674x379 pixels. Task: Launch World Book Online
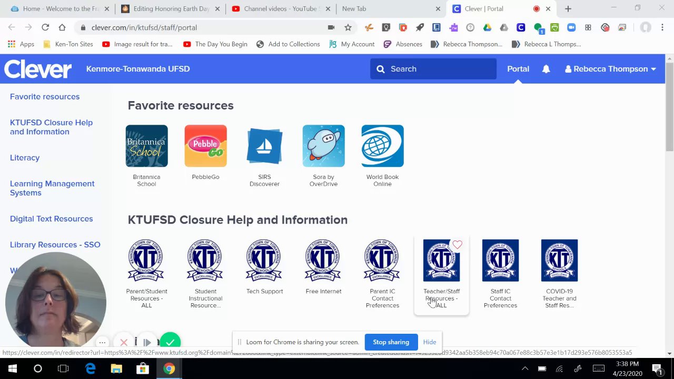(x=382, y=146)
